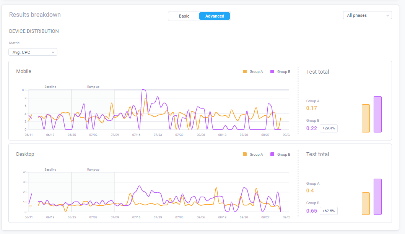This screenshot has height=234, width=405.
Task: Click the Mobile Group B value 0.22
Action: coord(312,128)
